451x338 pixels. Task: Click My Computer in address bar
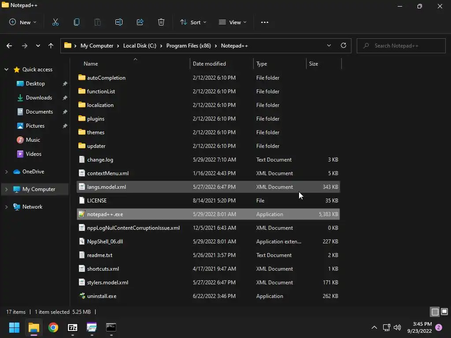tap(97, 46)
